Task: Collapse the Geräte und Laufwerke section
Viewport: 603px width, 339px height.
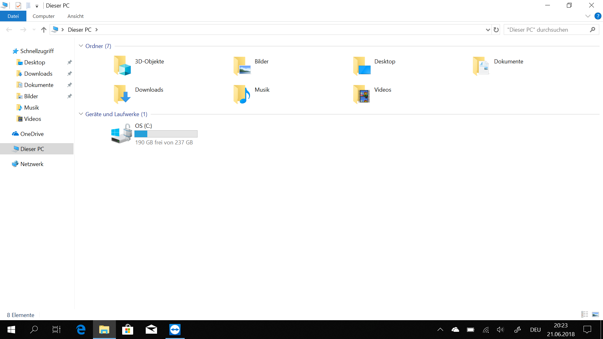Action: tap(81, 114)
